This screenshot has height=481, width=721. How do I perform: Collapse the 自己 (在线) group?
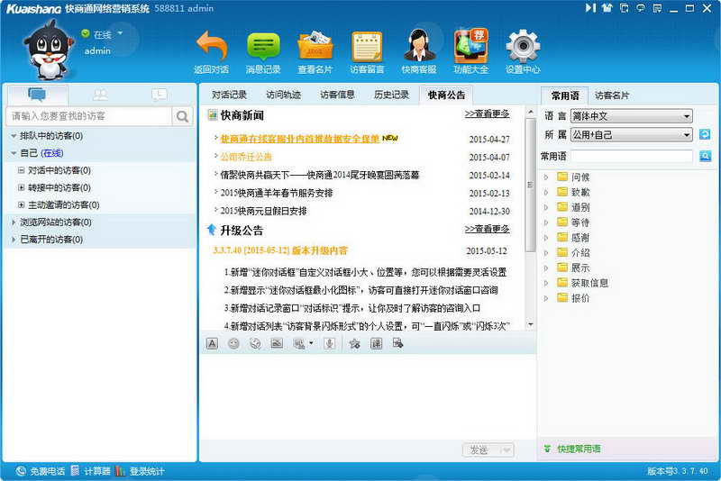pyautogui.click(x=14, y=153)
